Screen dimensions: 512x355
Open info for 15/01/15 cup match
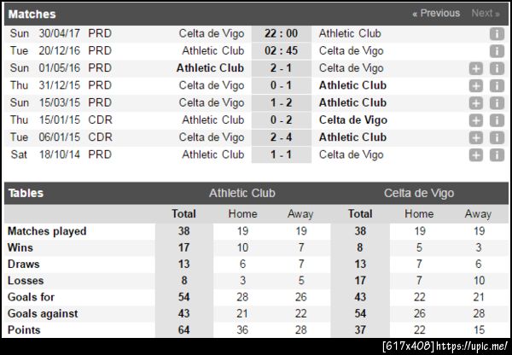tap(497, 120)
